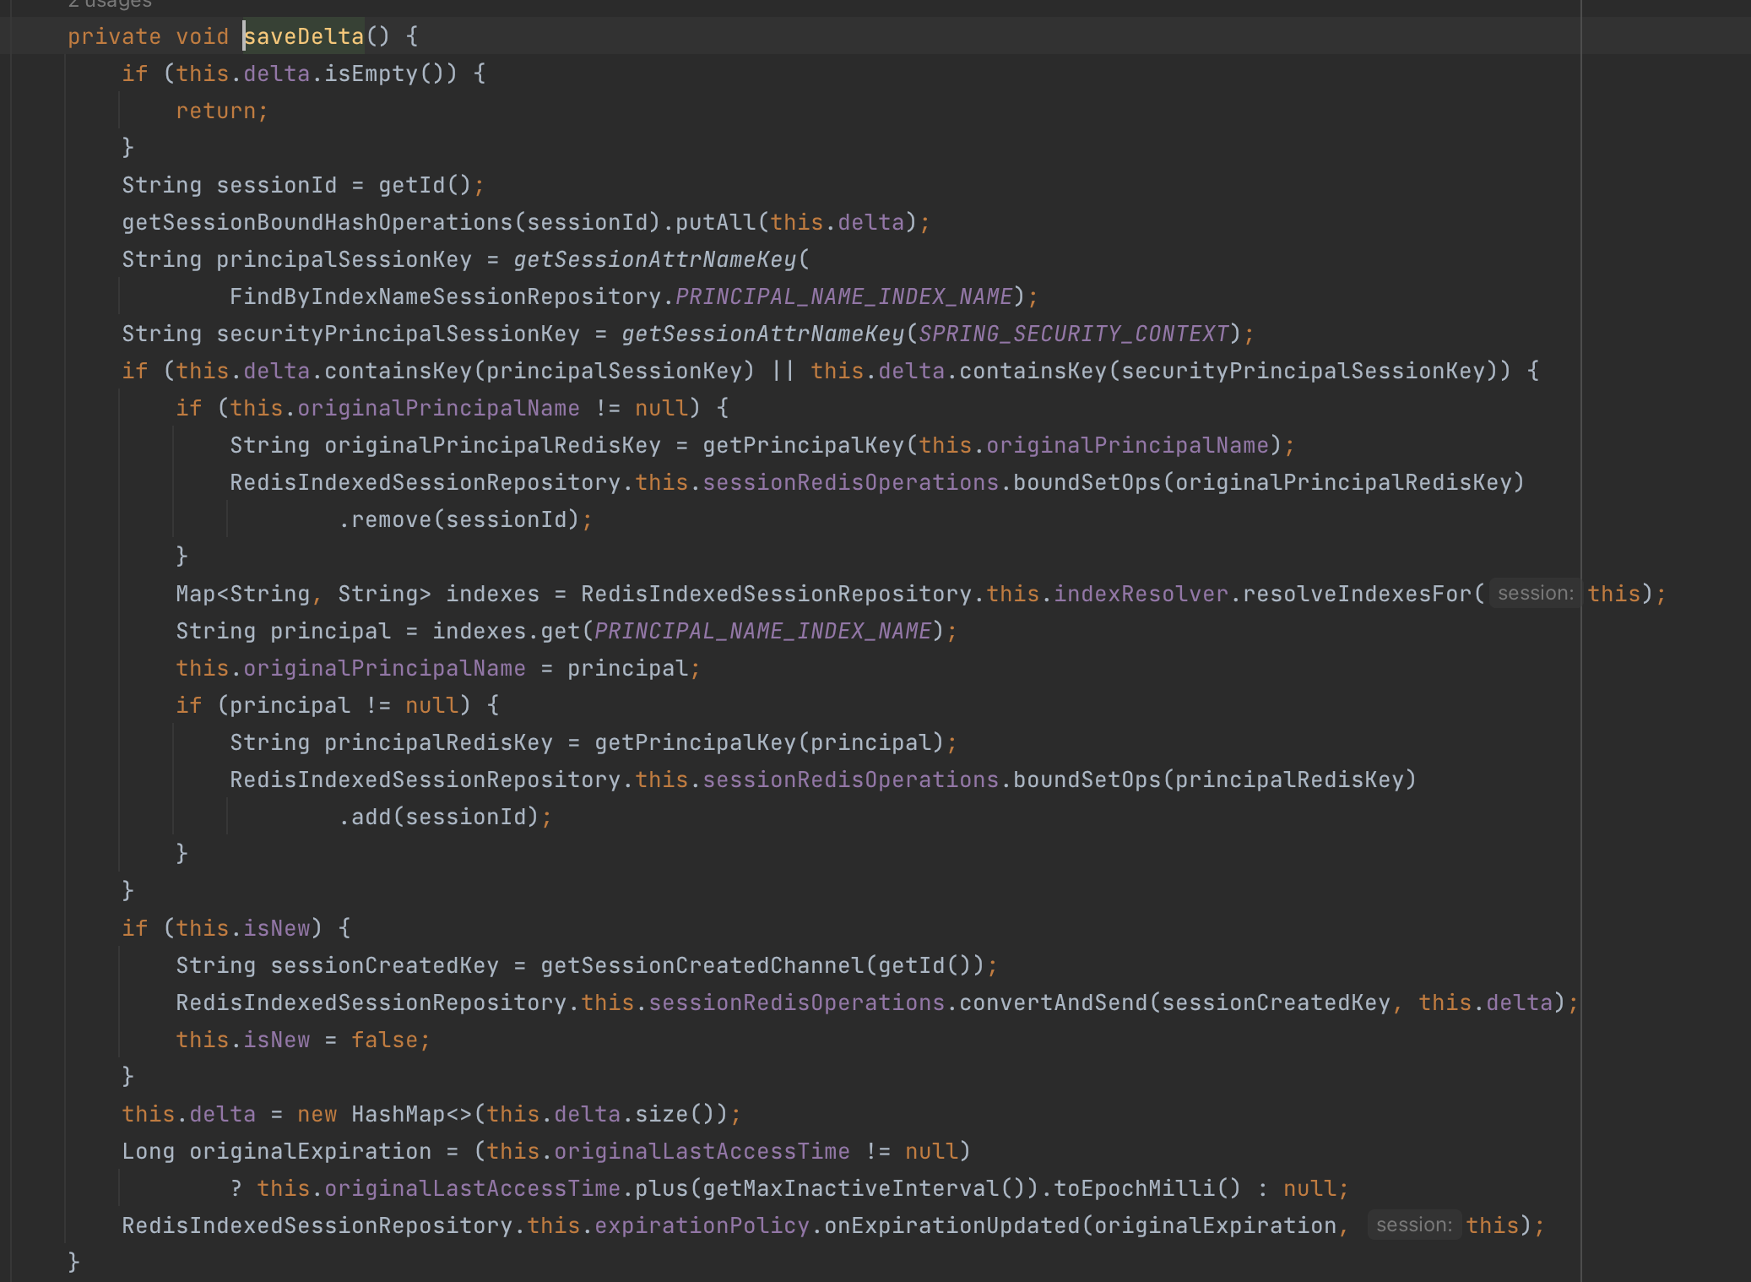This screenshot has height=1282, width=1751.
Task: Click the FindByIndexNameSessionRepository class reference
Action: (x=445, y=296)
